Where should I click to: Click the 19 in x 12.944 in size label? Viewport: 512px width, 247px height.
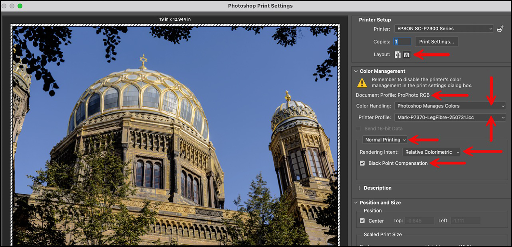(175, 19)
